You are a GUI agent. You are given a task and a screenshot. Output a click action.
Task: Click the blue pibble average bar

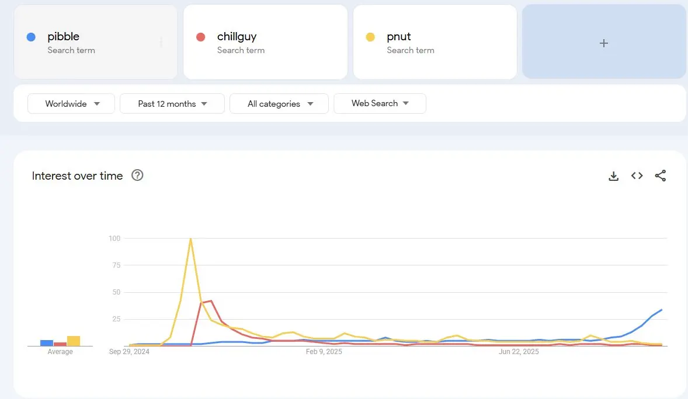[x=47, y=343]
